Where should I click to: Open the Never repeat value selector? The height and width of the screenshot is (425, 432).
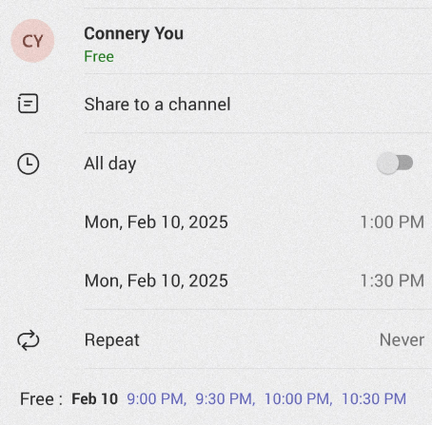[x=402, y=339]
